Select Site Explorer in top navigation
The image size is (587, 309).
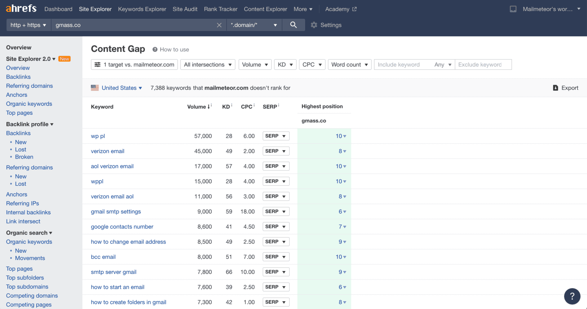[x=95, y=9]
